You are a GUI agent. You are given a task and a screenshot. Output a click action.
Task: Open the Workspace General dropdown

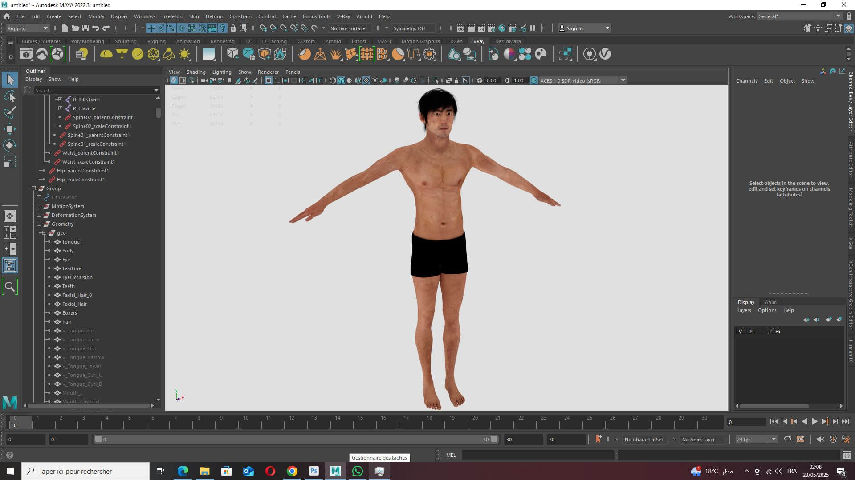tap(799, 16)
